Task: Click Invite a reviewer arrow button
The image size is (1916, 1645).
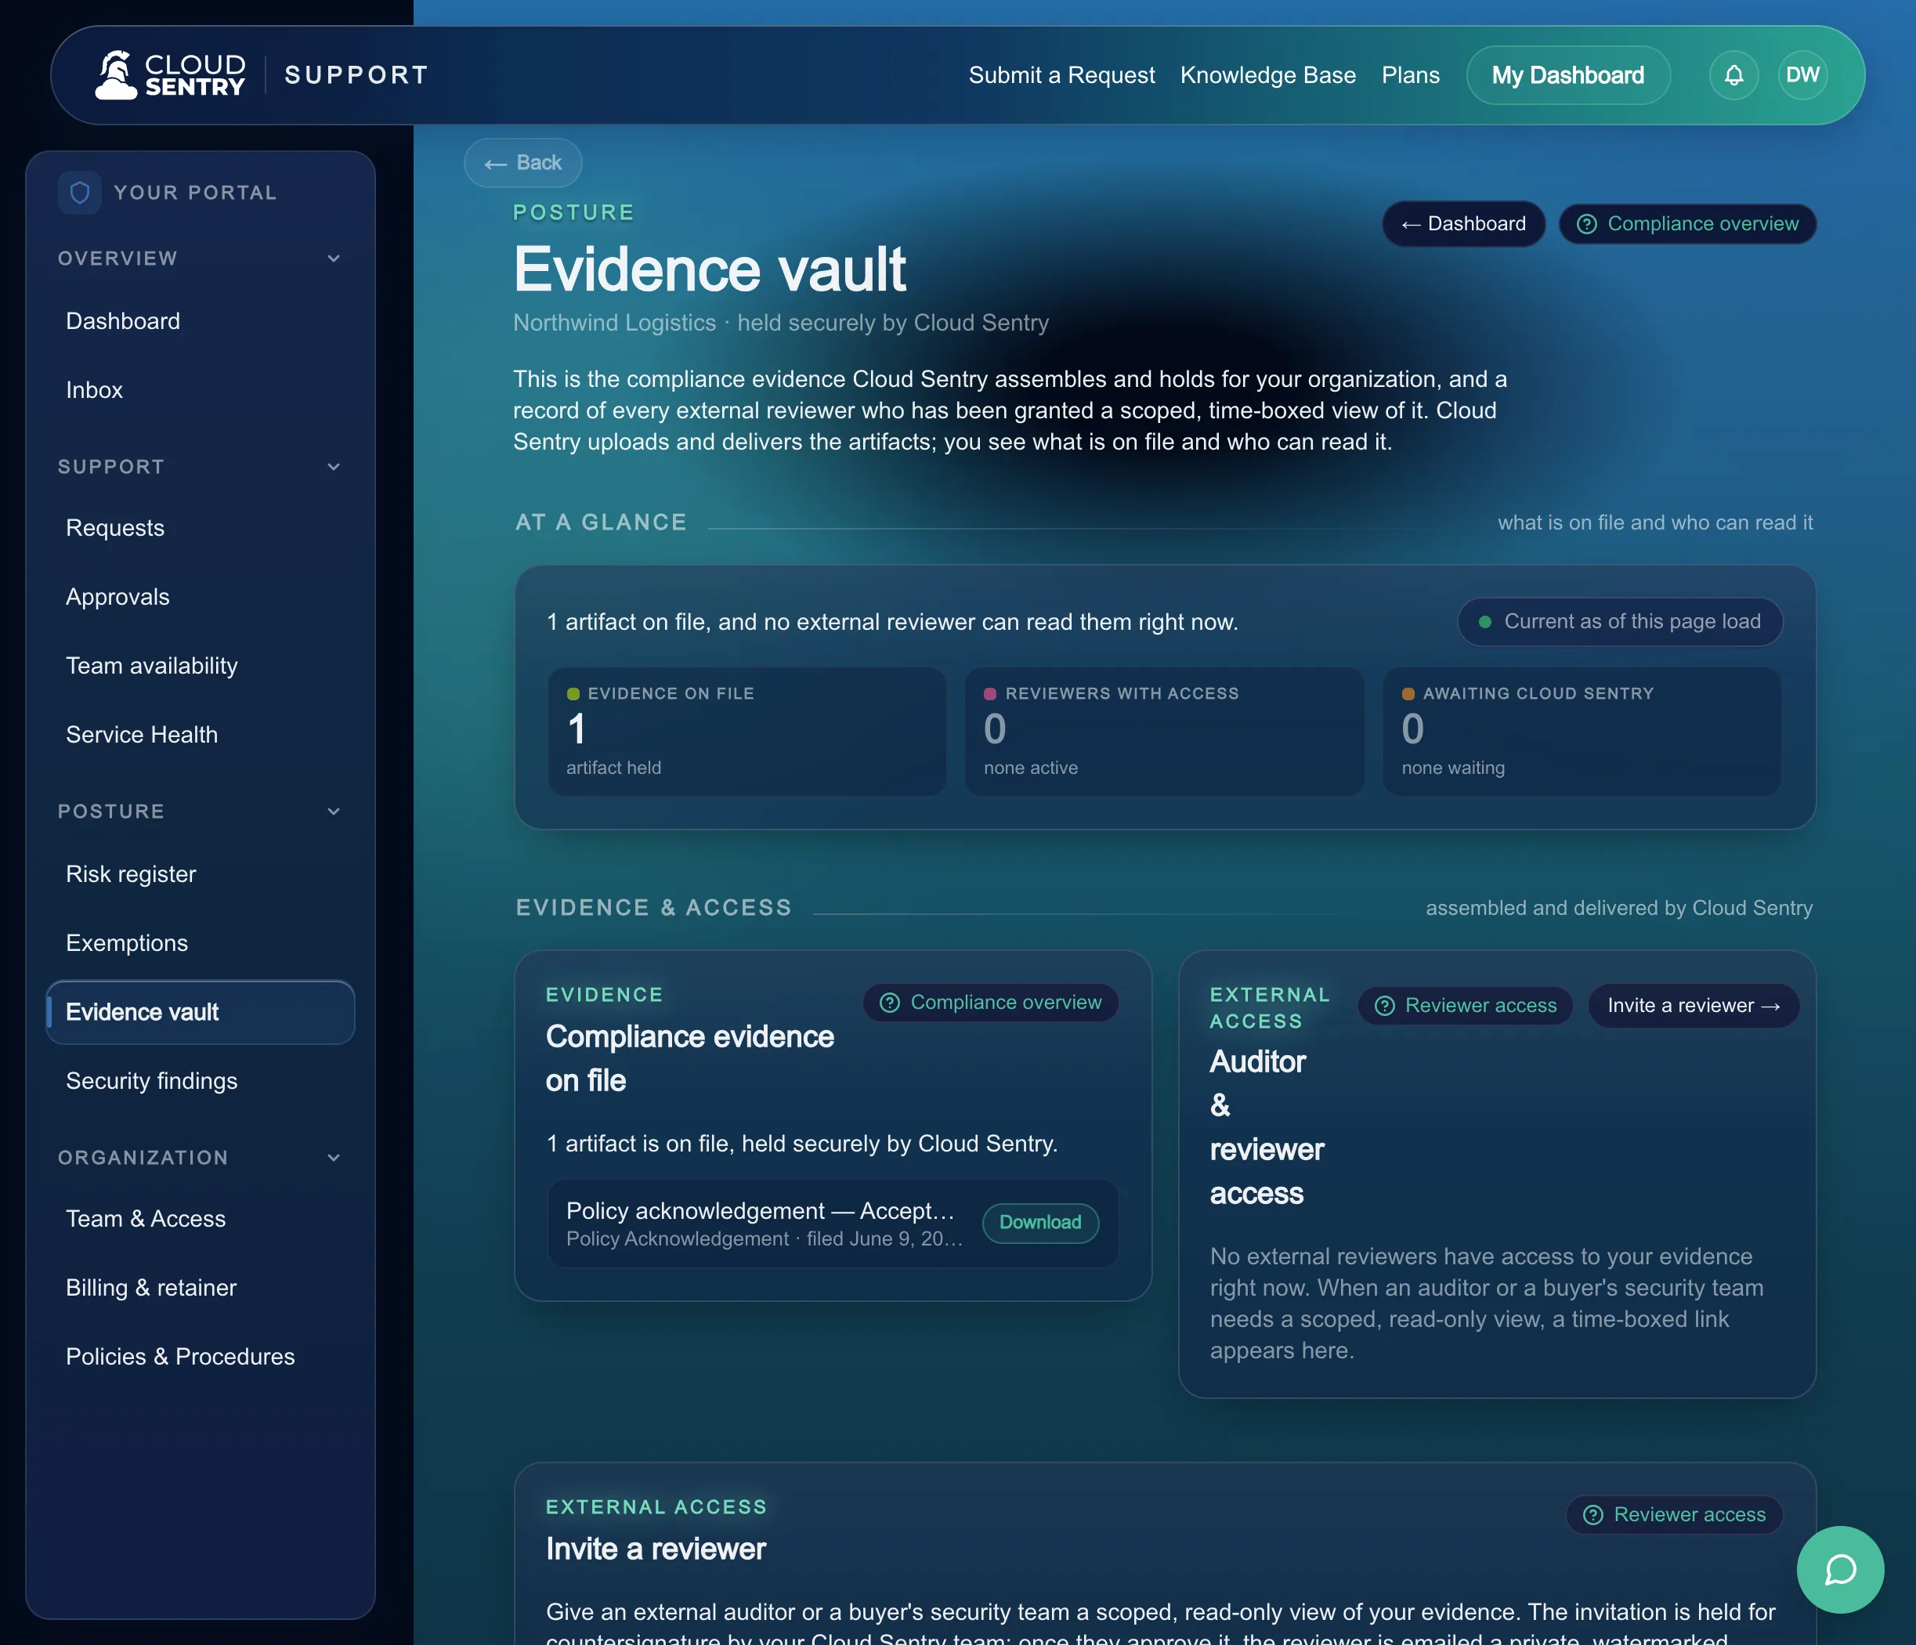Action: pyautogui.click(x=1693, y=1005)
